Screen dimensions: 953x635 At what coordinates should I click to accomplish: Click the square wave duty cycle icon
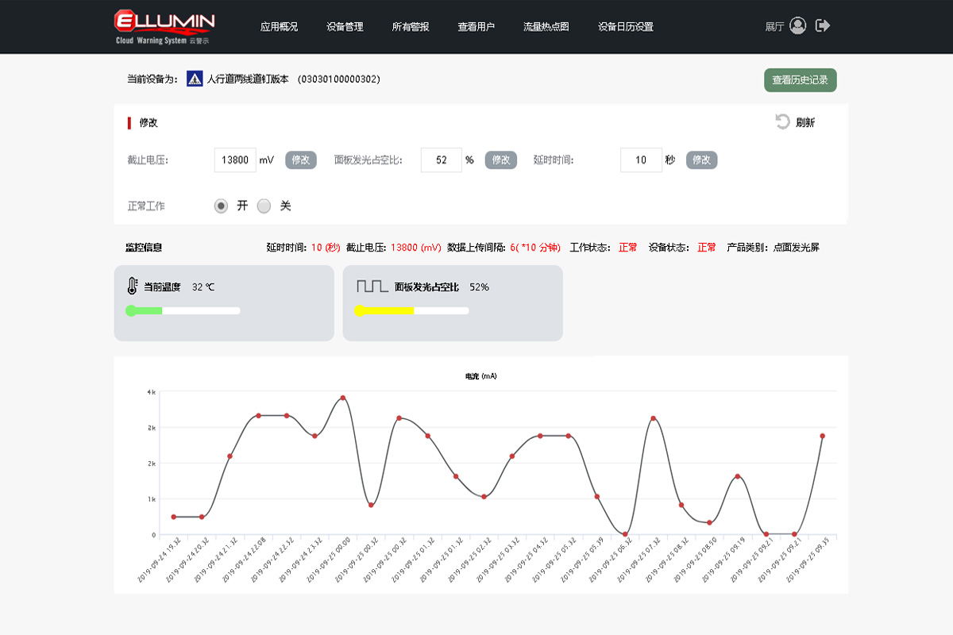coord(372,287)
